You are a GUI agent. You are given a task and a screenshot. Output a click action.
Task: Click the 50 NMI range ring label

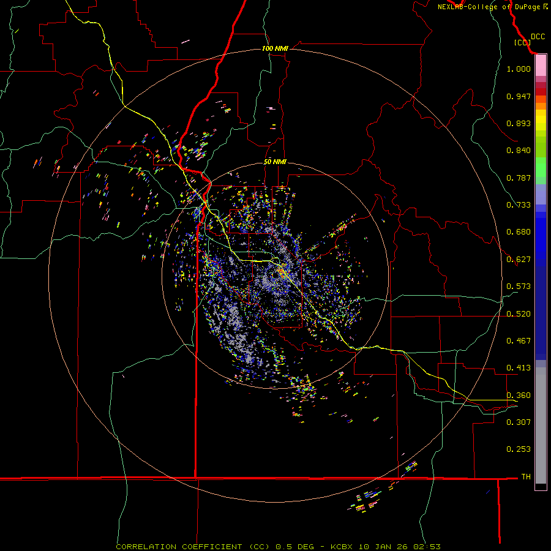[x=275, y=162]
